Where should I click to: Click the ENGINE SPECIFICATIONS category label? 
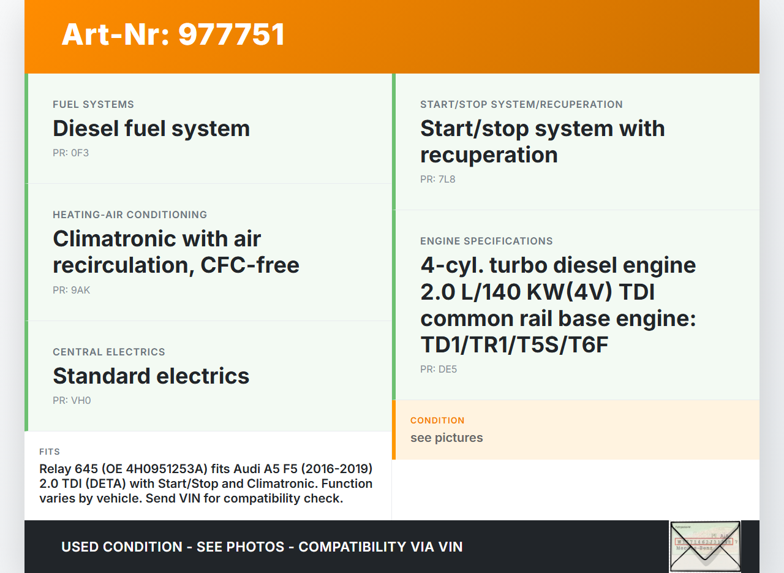point(486,241)
